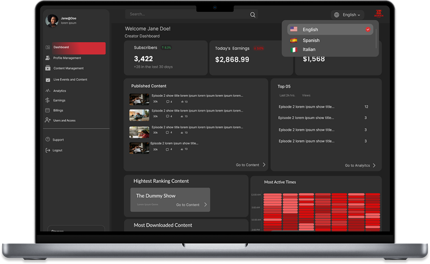Viewport: 430px width, 264px height.
Task: Select Spanish from the language list
Action: [x=311, y=40]
